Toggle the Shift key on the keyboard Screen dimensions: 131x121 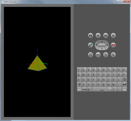[79, 84]
